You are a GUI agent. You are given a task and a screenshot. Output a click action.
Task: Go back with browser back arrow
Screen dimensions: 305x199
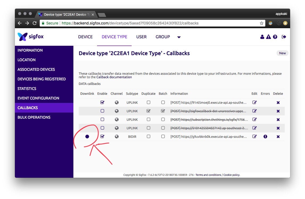[20, 23]
